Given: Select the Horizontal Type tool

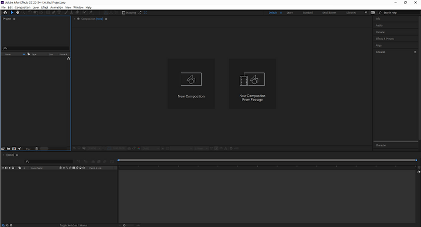Looking at the screenshot, I should 59,13.
